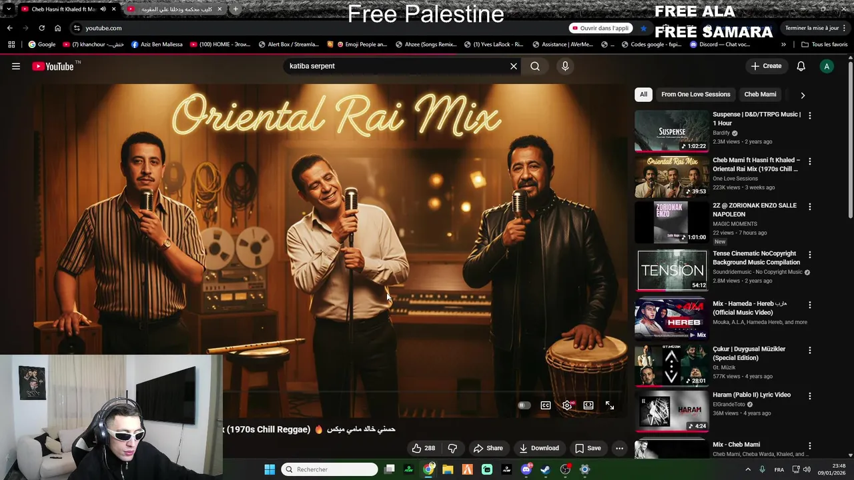Image resolution: width=854 pixels, height=480 pixels.
Task: Like the video with 288 likes
Action: point(424,448)
